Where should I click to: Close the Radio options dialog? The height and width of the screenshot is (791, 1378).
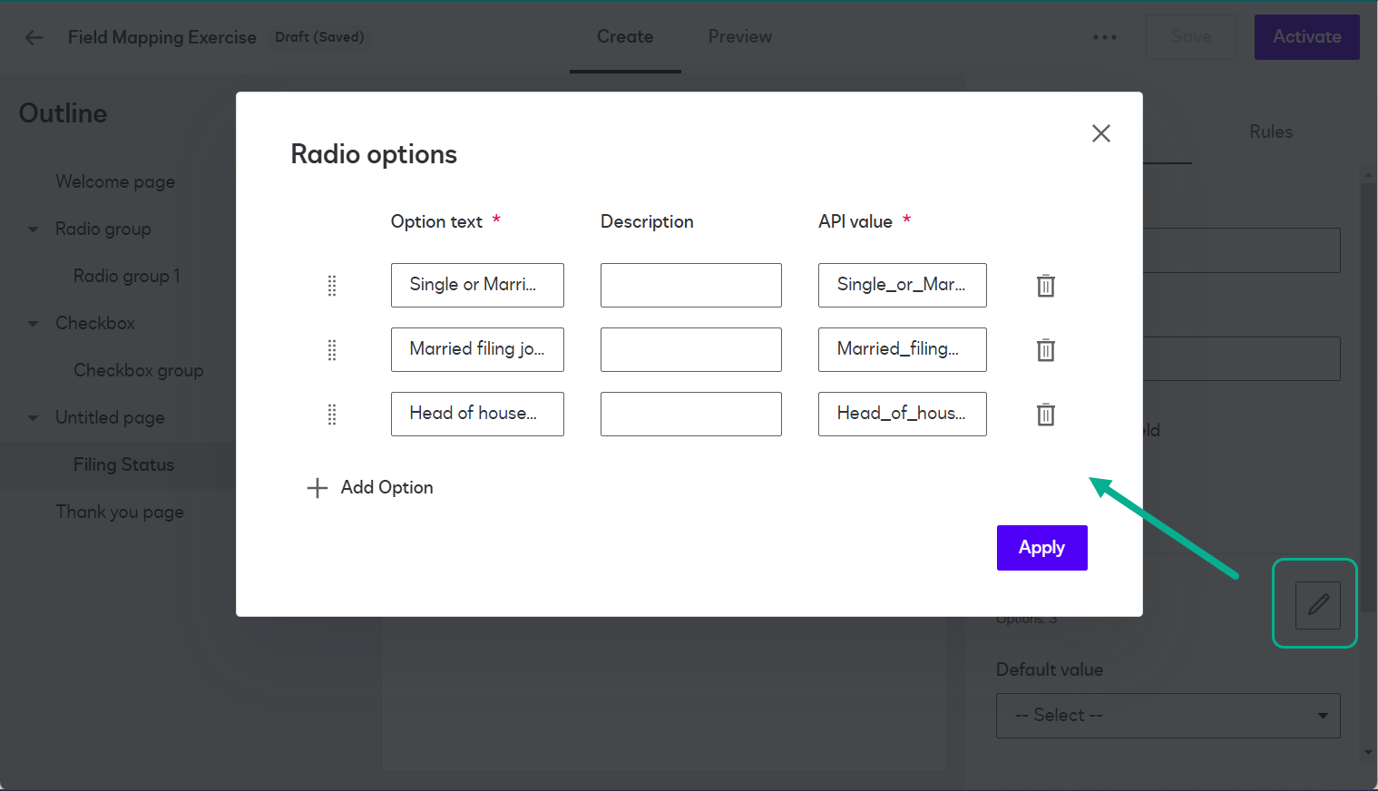coord(1100,133)
